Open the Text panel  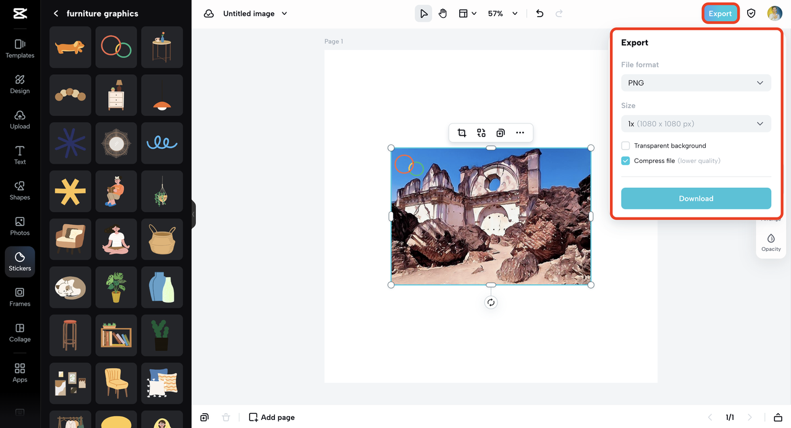coord(20,156)
